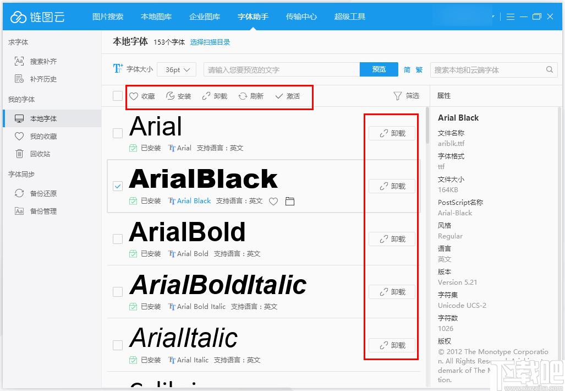Switch to the Image Search tab
Screen dimensions: 565x391
(108, 17)
